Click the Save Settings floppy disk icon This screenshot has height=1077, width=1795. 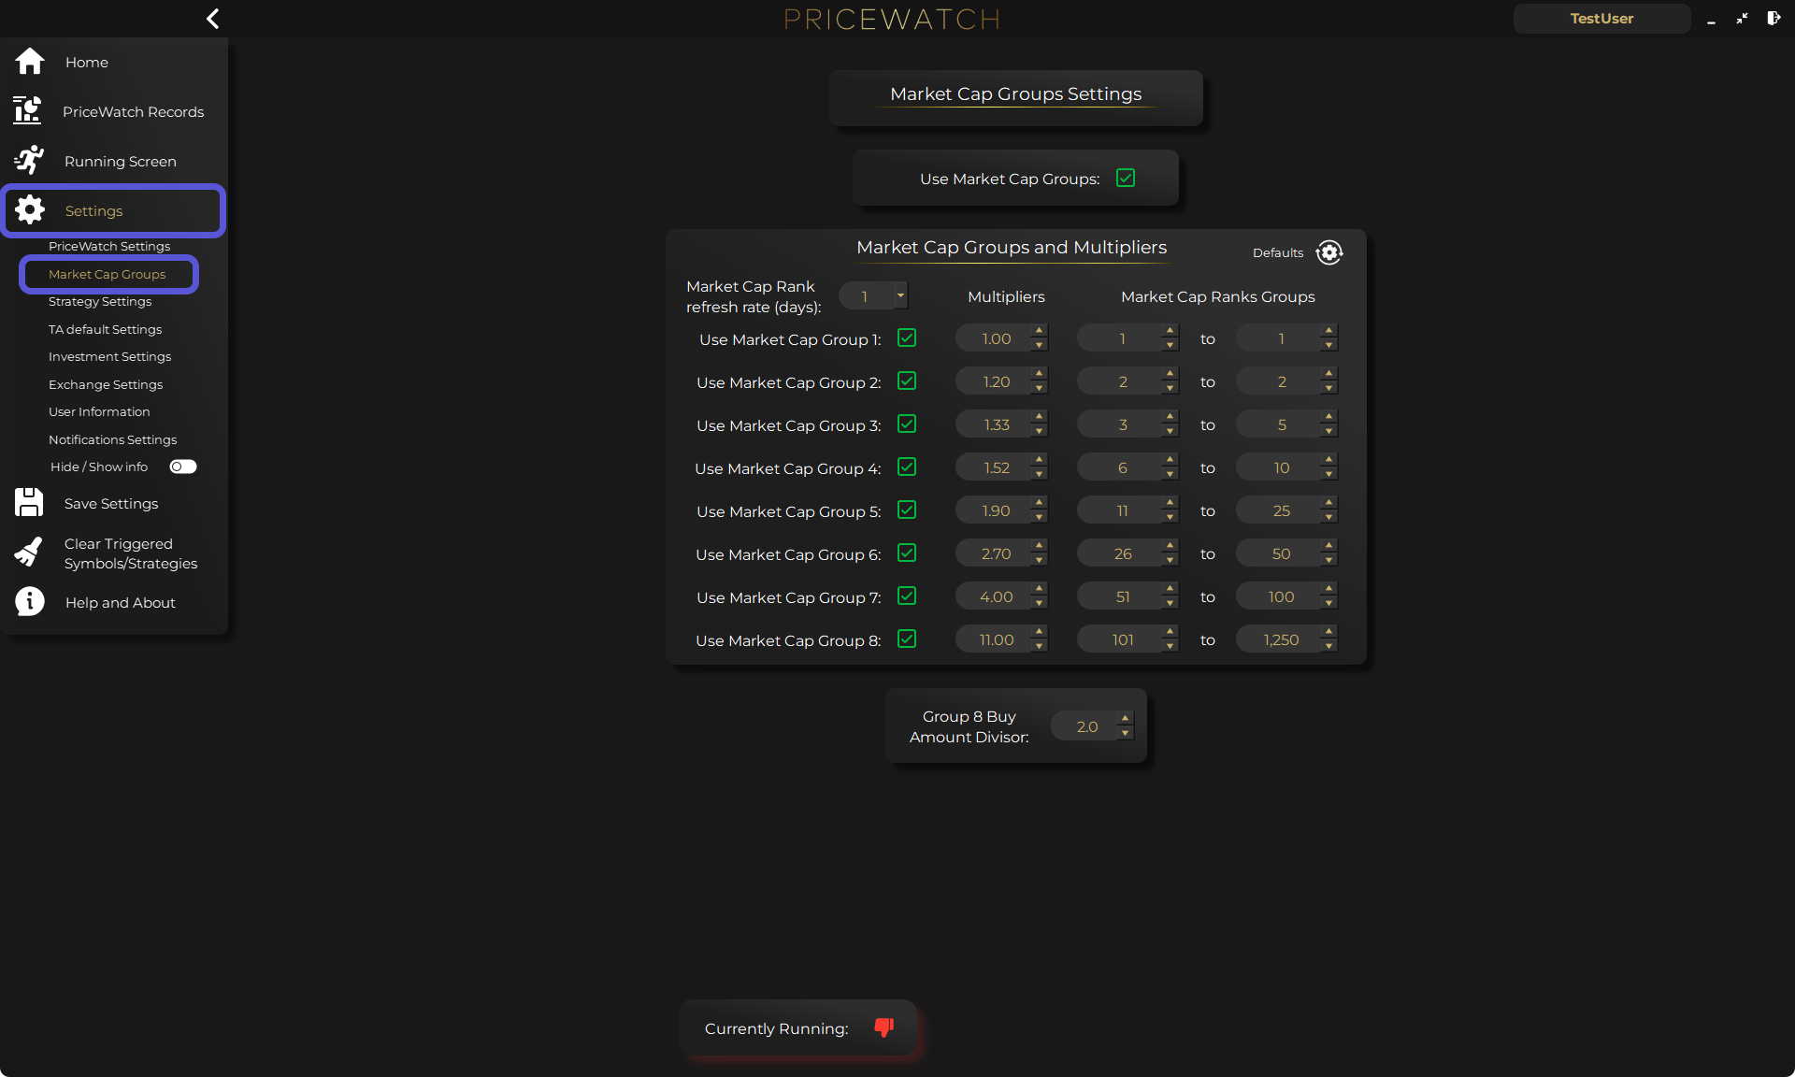click(29, 503)
